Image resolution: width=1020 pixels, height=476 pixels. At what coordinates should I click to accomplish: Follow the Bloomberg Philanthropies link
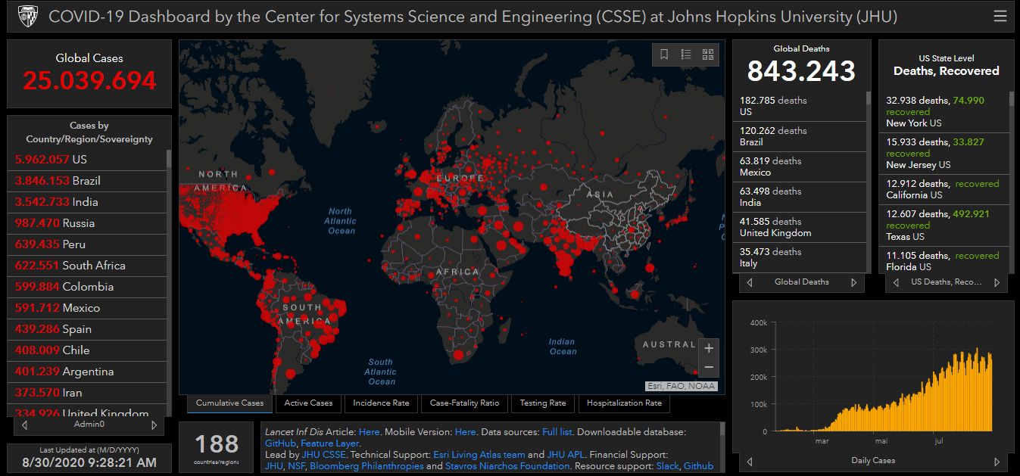pyautogui.click(x=367, y=466)
